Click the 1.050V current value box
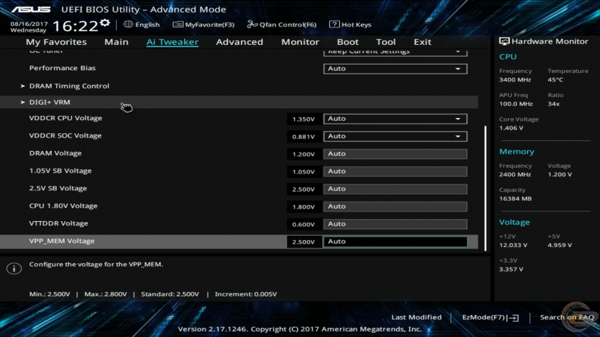This screenshot has height=337, width=600. pos(304,172)
